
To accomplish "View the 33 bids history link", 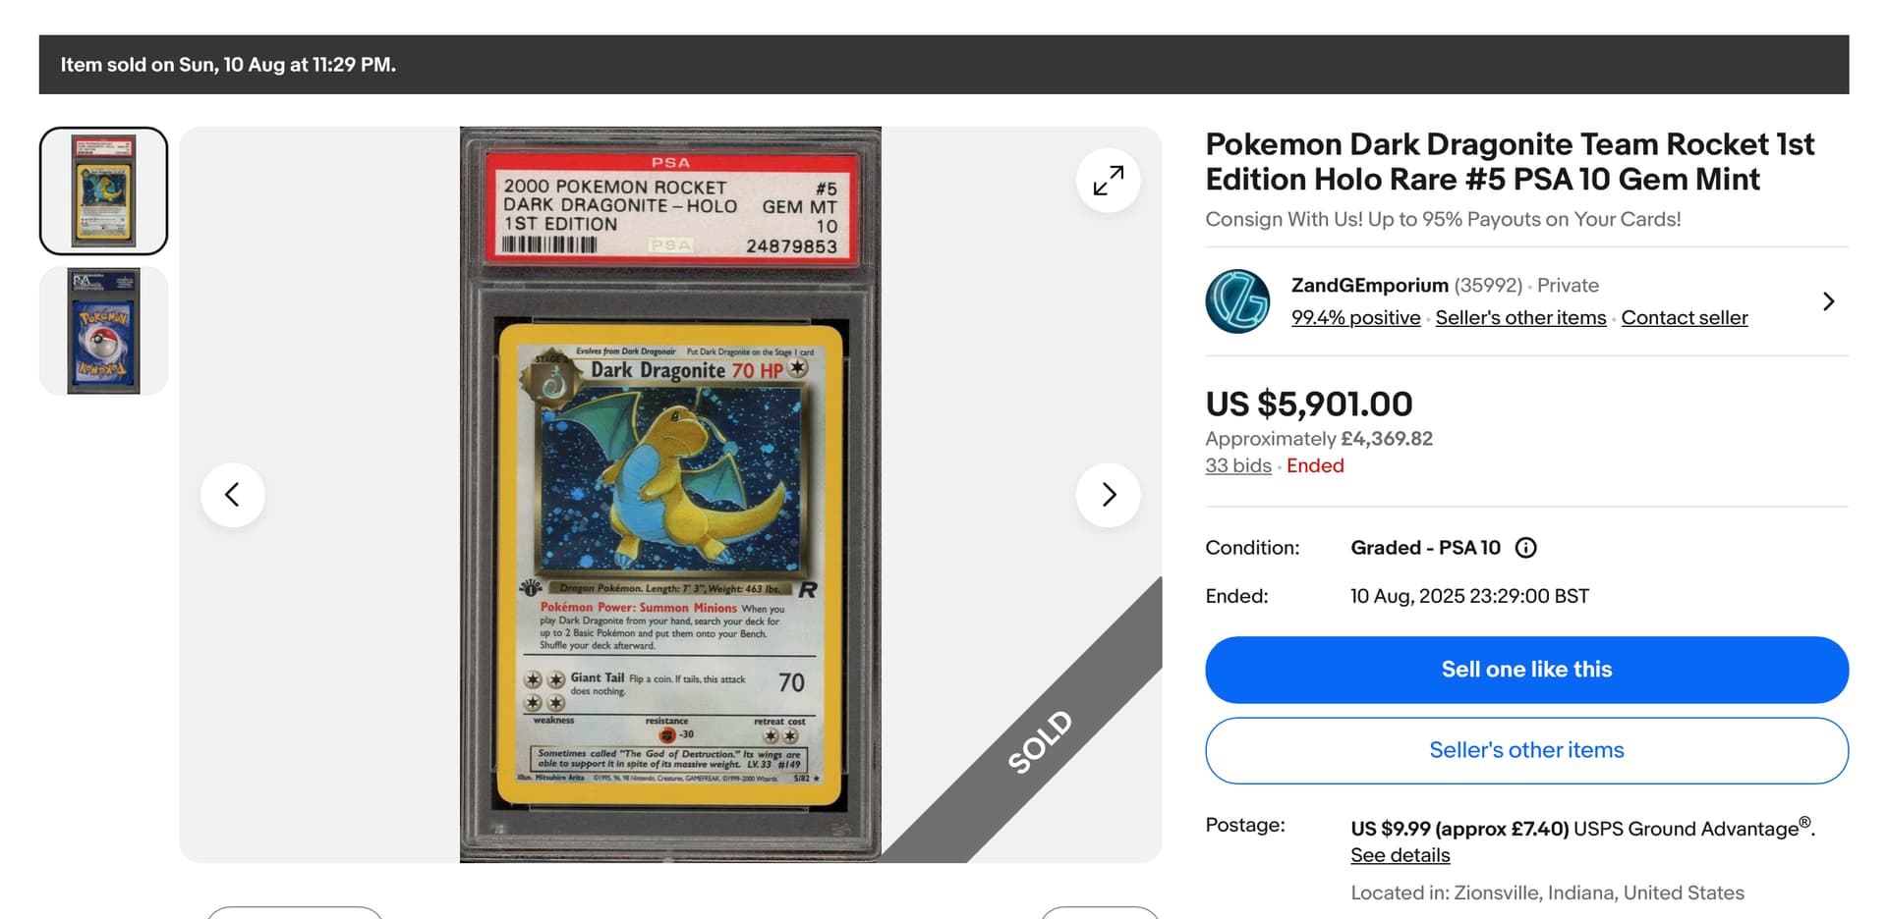I will point(1238,465).
